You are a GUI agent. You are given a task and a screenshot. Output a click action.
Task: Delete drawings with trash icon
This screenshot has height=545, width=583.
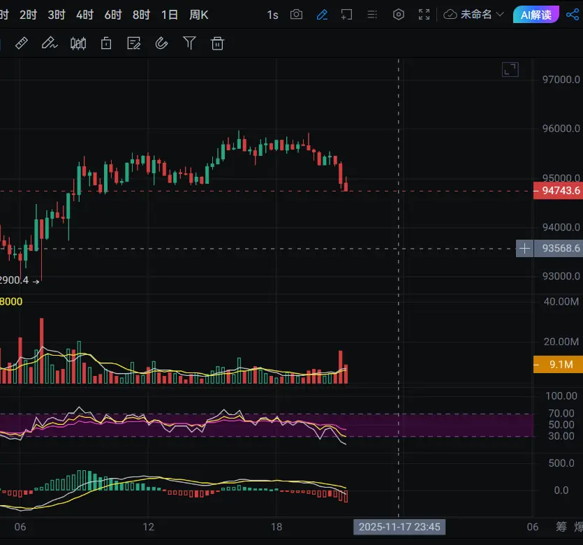217,43
